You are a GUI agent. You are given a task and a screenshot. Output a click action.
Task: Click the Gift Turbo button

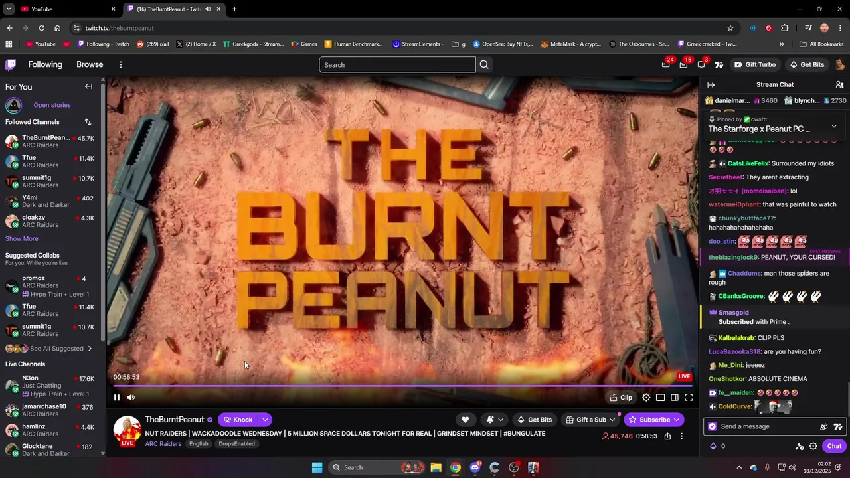tap(755, 64)
